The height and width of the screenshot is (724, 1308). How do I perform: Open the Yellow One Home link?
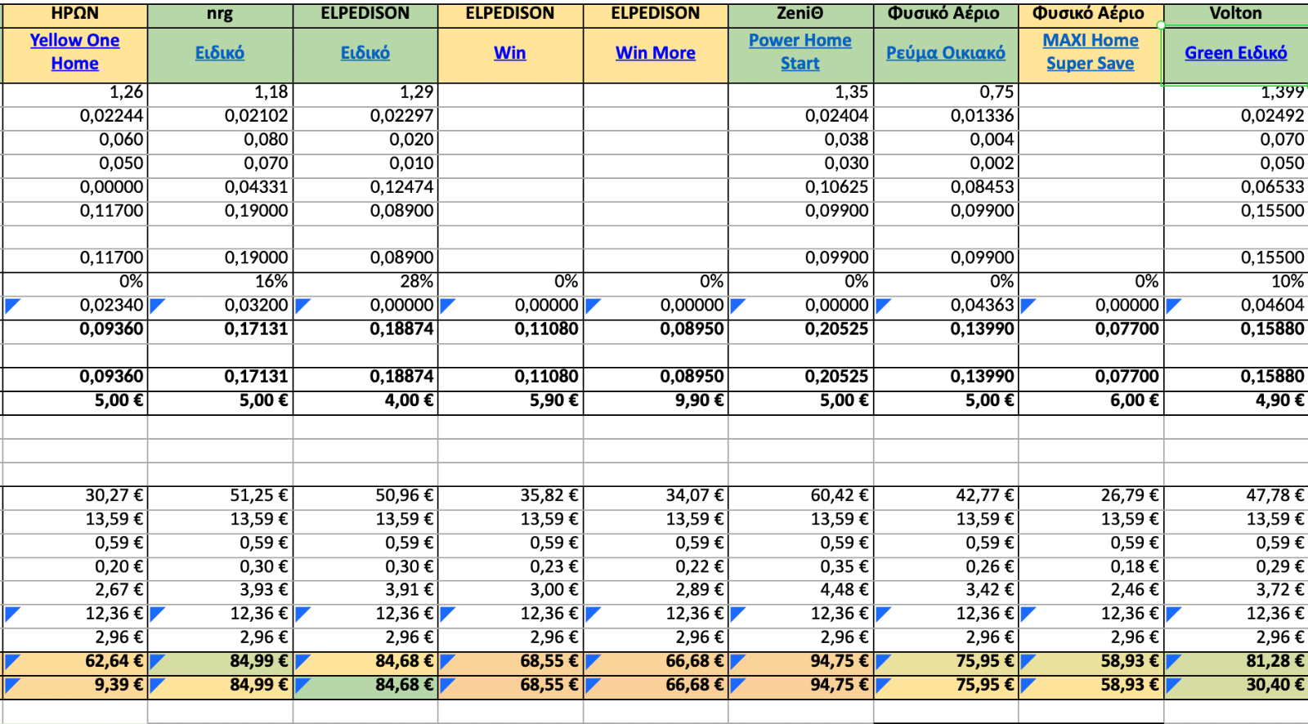tap(74, 51)
